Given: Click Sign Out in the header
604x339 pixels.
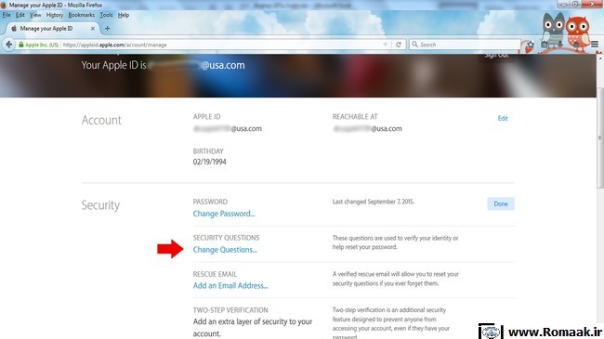Looking at the screenshot, I should (496, 55).
